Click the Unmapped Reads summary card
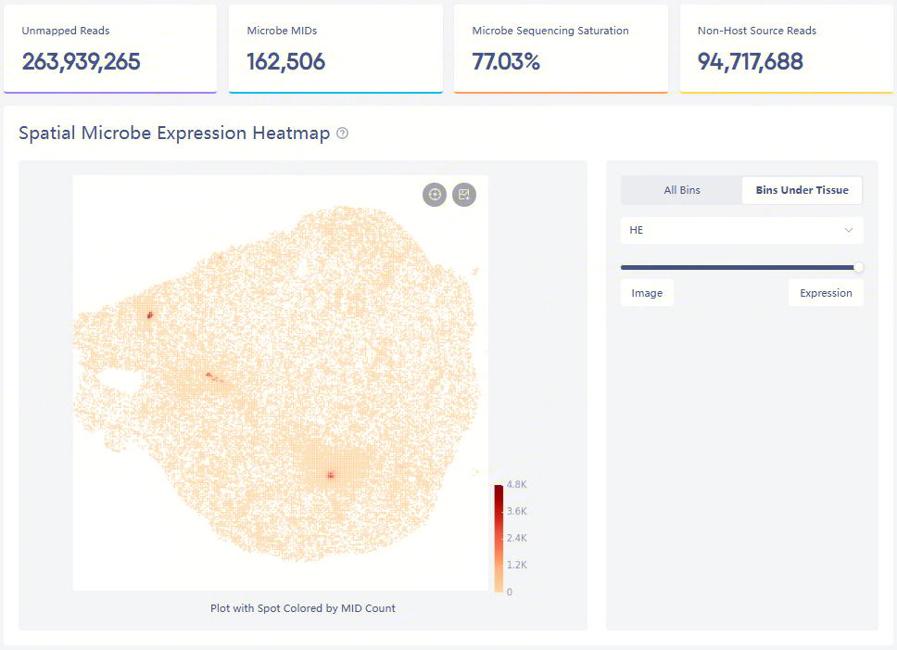Viewport: 897px width, 650px height. (110, 49)
